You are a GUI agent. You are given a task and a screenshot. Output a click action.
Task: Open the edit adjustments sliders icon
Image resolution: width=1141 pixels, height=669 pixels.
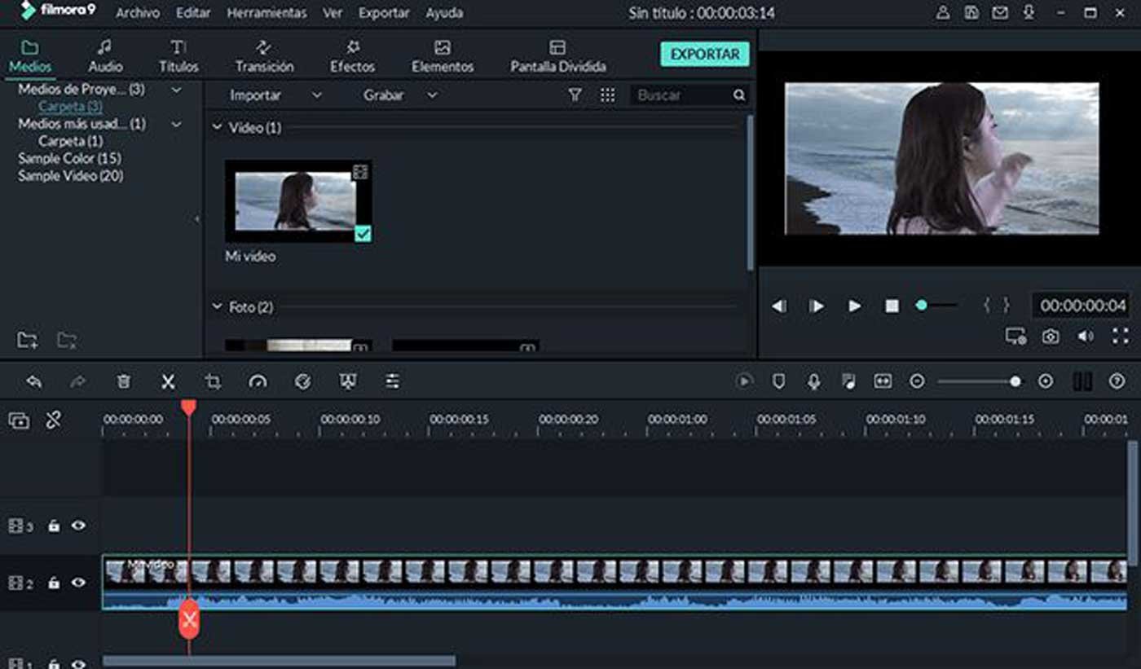pos(392,381)
